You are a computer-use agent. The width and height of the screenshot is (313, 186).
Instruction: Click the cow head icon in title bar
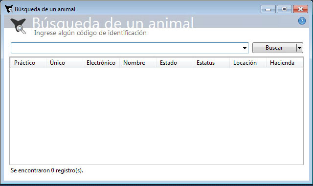click(x=9, y=9)
